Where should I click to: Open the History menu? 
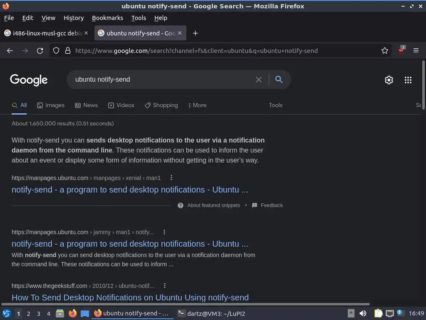click(74, 18)
